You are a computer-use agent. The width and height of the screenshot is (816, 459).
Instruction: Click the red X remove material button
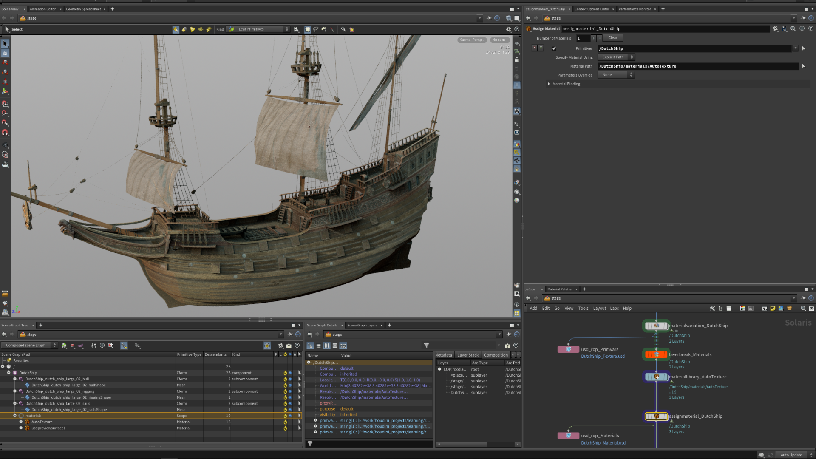535,48
